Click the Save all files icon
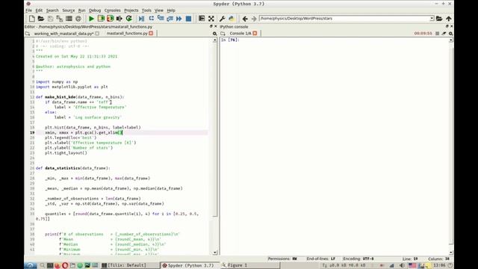This screenshot has height=269, width=478. [60, 19]
